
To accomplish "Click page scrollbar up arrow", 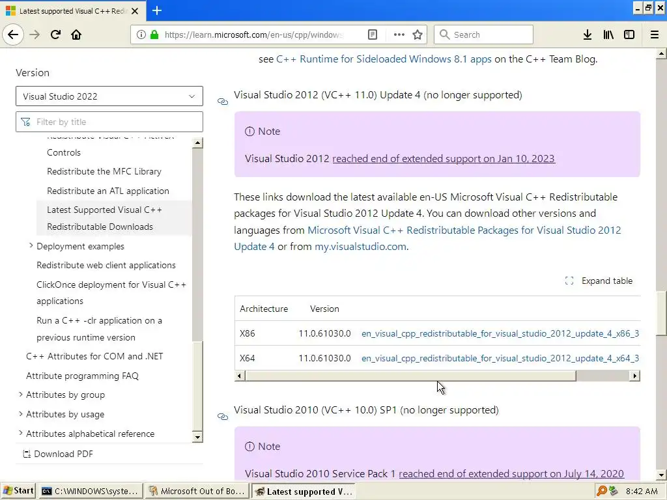I will click(x=661, y=53).
